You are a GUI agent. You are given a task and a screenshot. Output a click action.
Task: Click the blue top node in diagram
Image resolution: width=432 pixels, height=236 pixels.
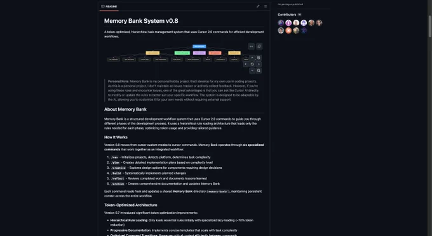199,46
